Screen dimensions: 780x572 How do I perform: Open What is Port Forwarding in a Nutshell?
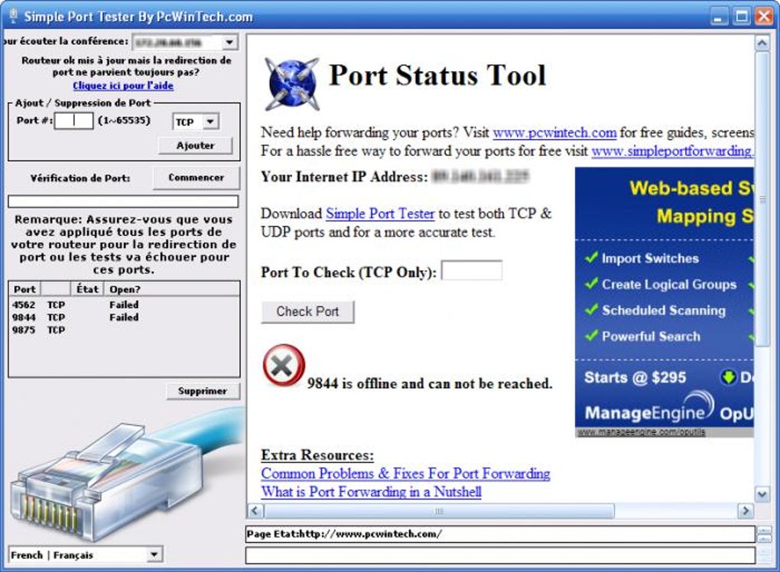[x=371, y=492]
